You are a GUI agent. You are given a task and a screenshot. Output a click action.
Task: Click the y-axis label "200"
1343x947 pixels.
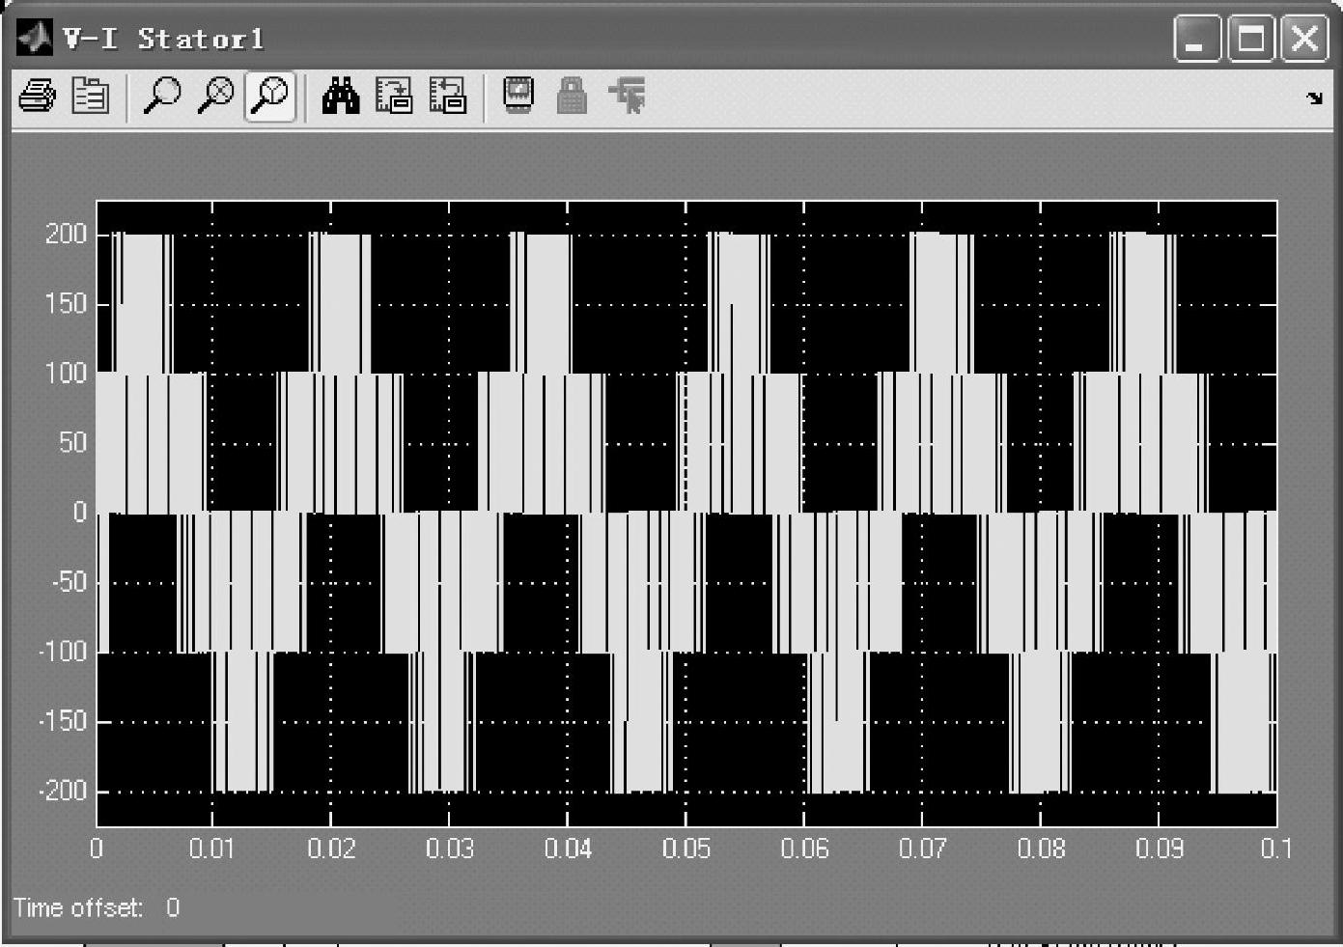point(66,234)
